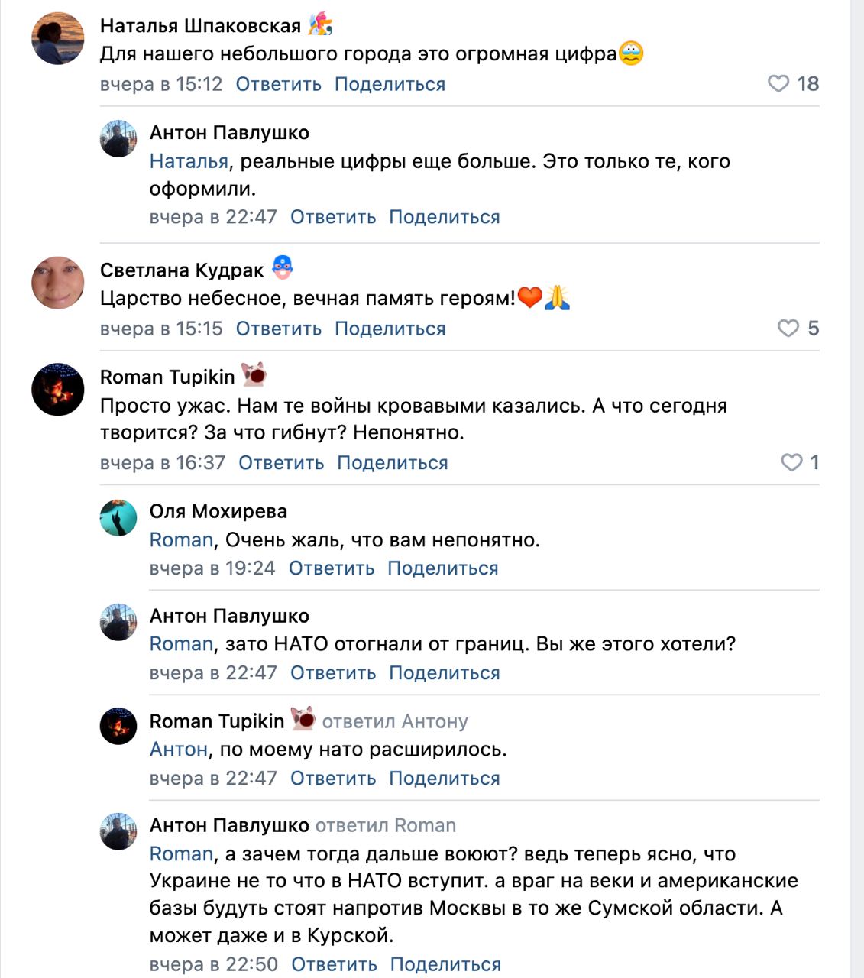Share Roman Tupikin's 16:37 comment
The height and width of the screenshot is (978, 864).
coord(393,463)
